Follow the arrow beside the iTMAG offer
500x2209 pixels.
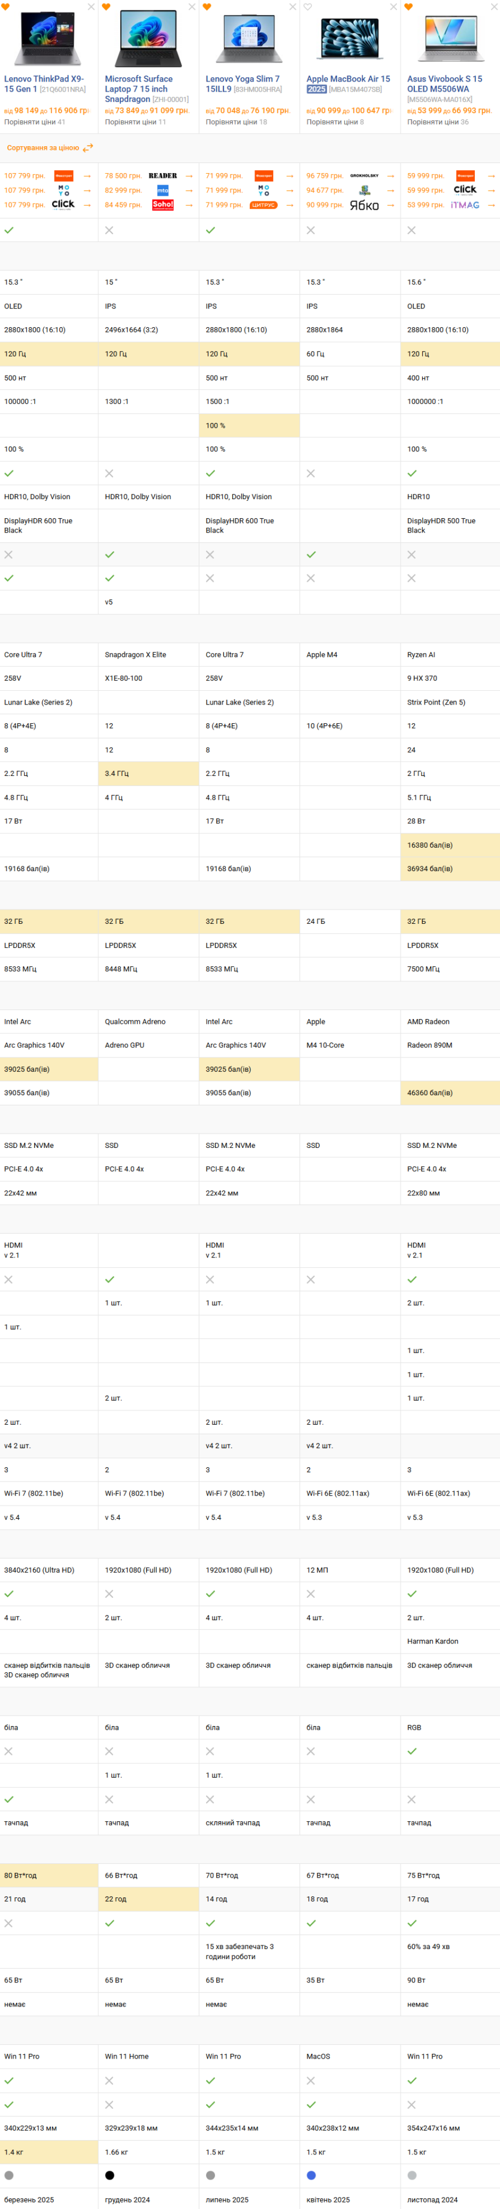tap(492, 205)
